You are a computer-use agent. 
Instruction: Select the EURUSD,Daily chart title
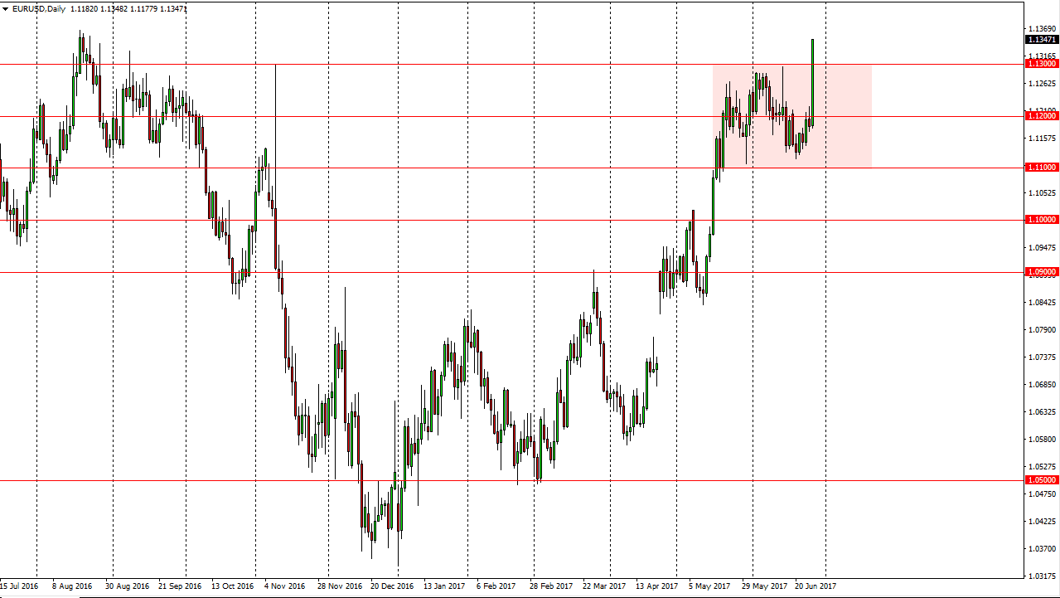(38, 7)
